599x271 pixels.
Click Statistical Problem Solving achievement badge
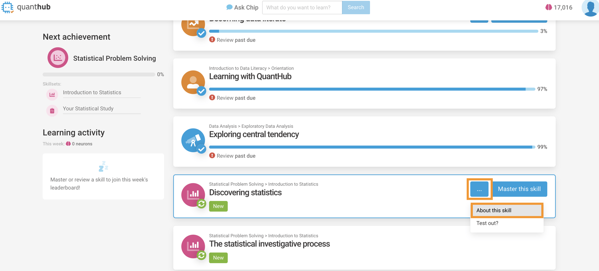tap(58, 58)
